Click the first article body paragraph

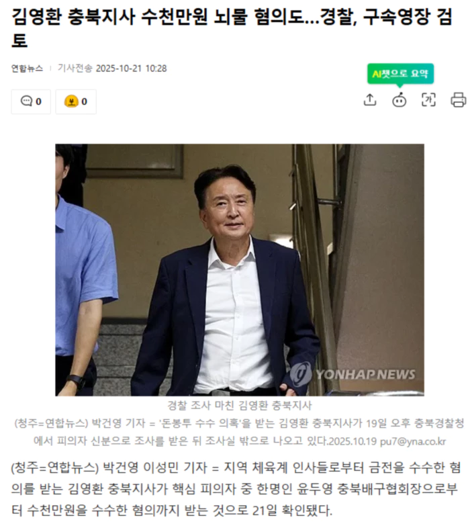[x=236, y=489]
